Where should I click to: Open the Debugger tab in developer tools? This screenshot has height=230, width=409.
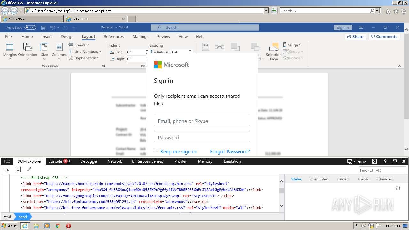click(89, 161)
